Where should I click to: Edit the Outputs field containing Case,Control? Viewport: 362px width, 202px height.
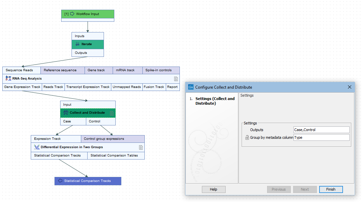pos(321,129)
